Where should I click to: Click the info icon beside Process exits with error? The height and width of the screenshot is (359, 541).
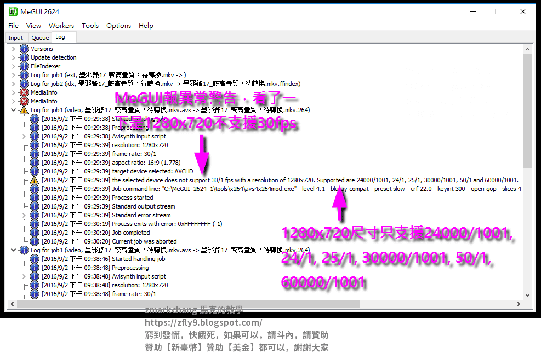coord(35,224)
